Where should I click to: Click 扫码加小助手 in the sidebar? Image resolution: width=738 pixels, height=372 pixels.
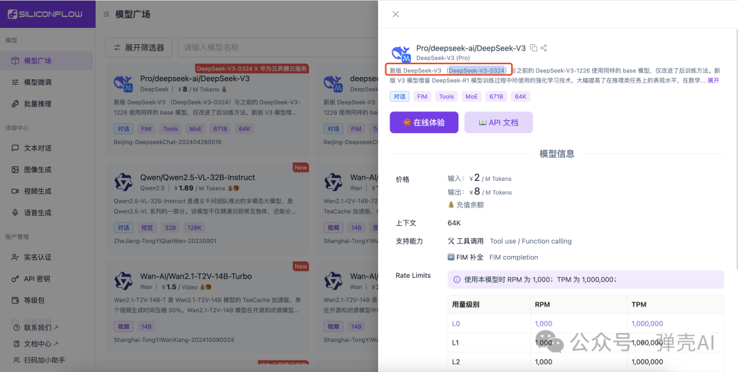tap(40, 360)
